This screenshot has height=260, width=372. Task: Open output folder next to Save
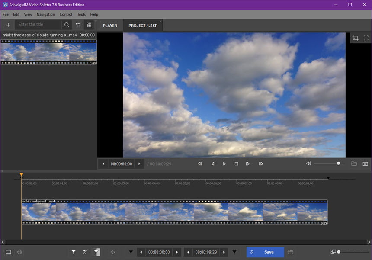coord(290,252)
